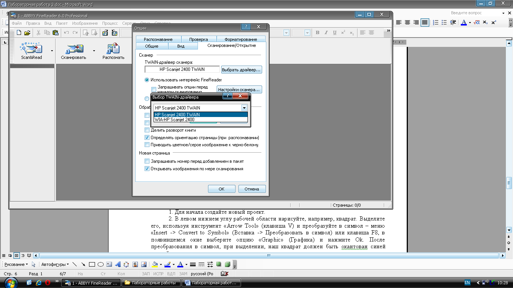
Task: Check the Приводить цветное/серое изображение к черно-белому checkbox
Action: pyautogui.click(x=147, y=145)
